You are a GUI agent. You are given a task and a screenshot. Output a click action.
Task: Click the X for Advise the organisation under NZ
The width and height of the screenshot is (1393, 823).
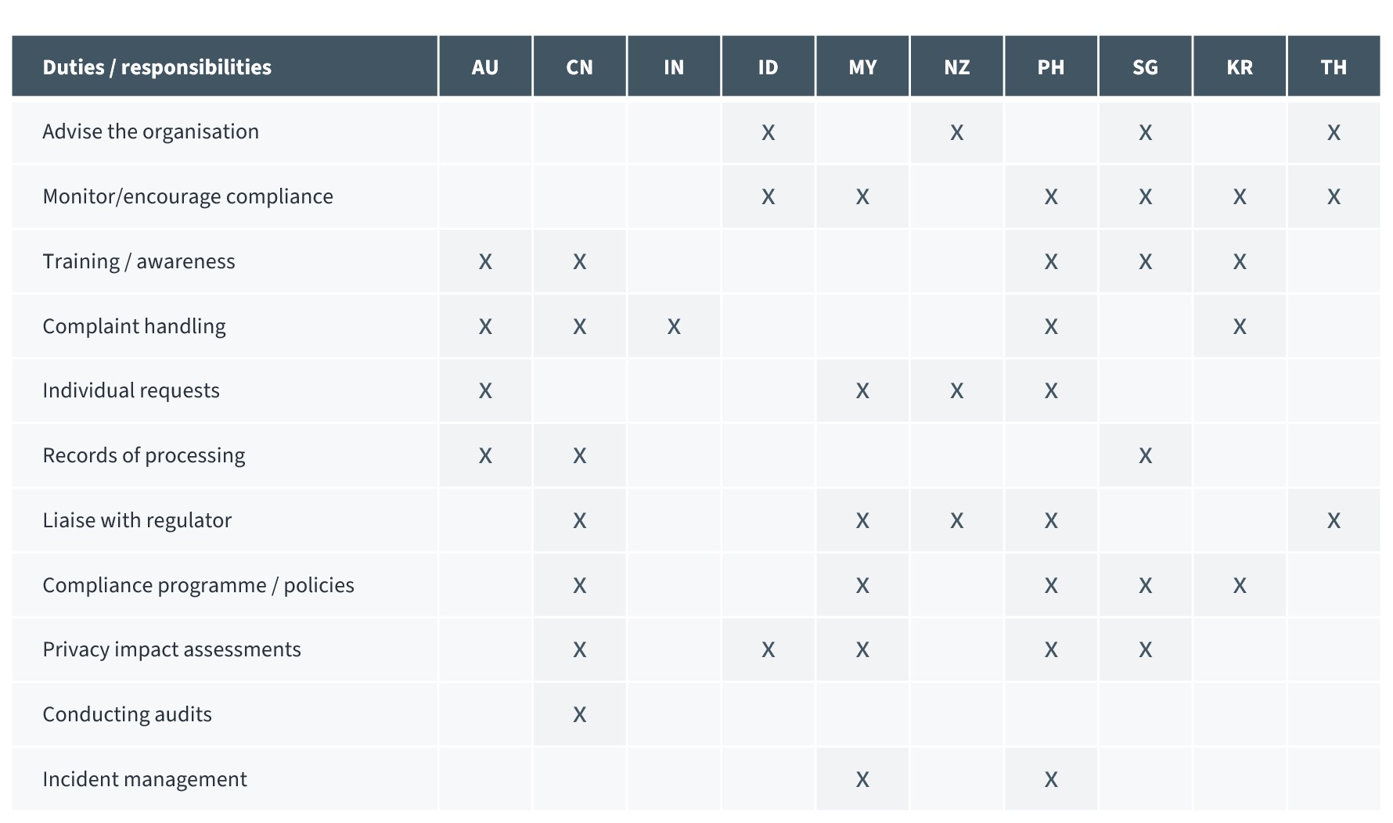click(956, 132)
